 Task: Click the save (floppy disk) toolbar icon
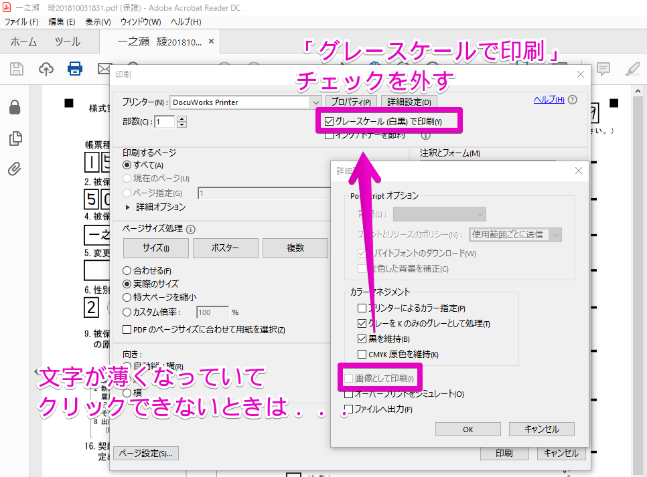(x=17, y=69)
